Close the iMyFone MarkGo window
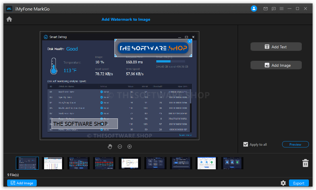The width and height of the screenshot is (316, 190). tap(305, 9)
